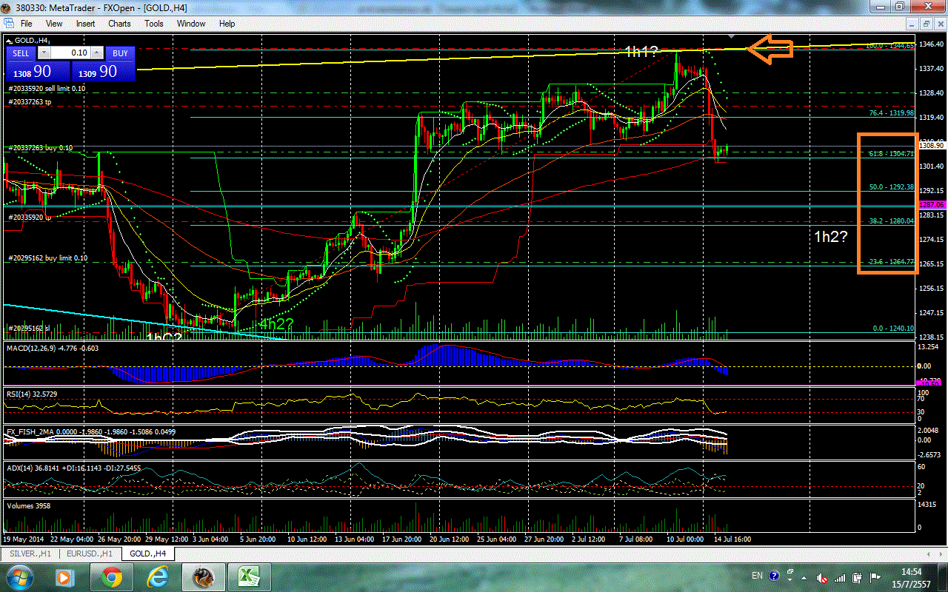Image resolution: width=948 pixels, height=592 pixels.
Task: Click the SELL one-click trading button
Action: pos(21,53)
